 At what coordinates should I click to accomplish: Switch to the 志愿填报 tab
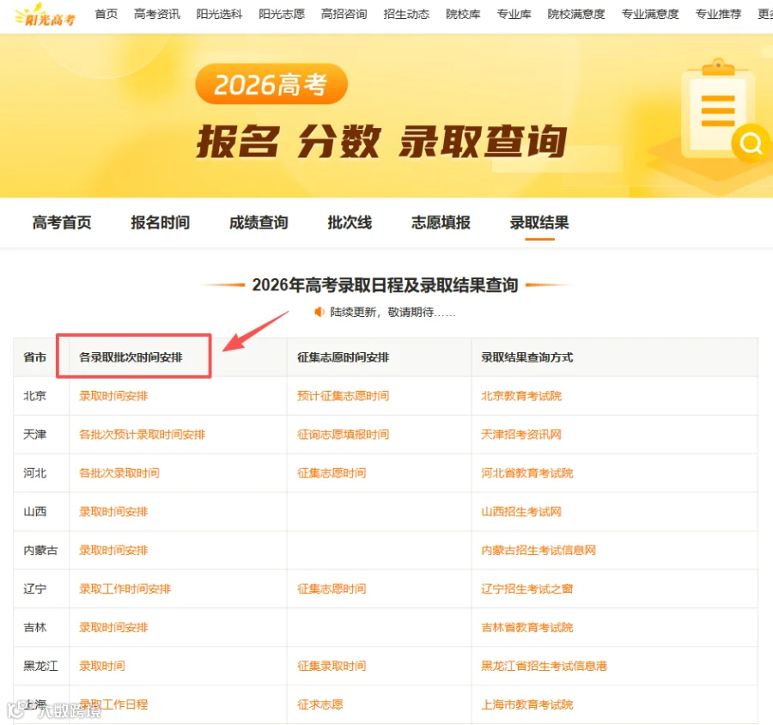(x=441, y=222)
